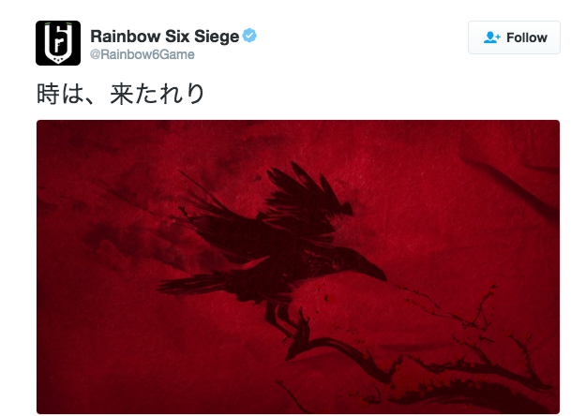Click the crow's beak in the artwork

375,271
